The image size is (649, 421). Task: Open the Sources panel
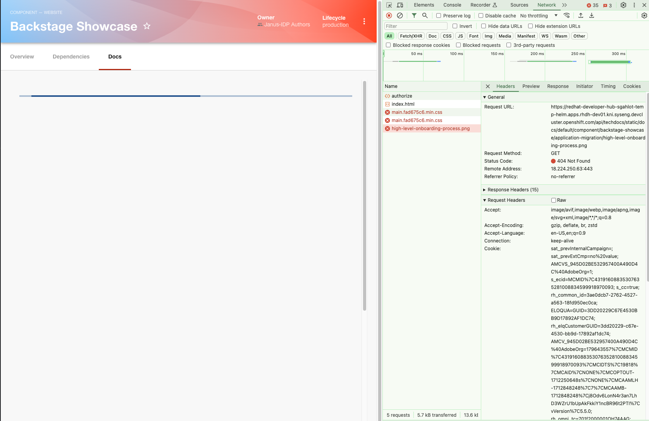pyautogui.click(x=519, y=5)
